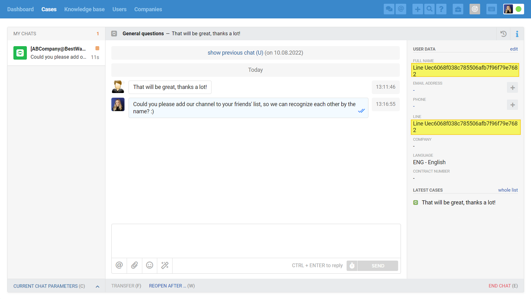Edit the user data with the edit link

tap(514, 49)
